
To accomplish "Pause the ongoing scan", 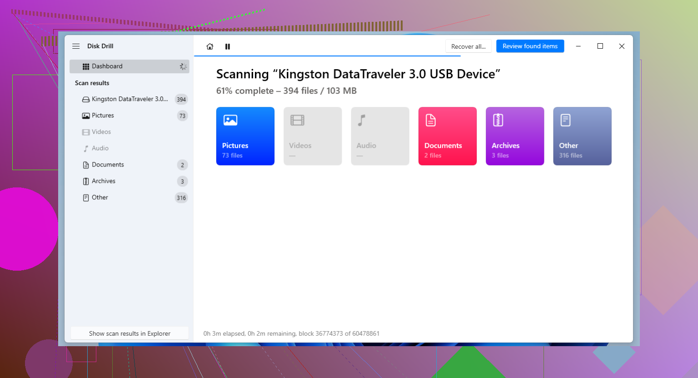I will (x=228, y=46).
